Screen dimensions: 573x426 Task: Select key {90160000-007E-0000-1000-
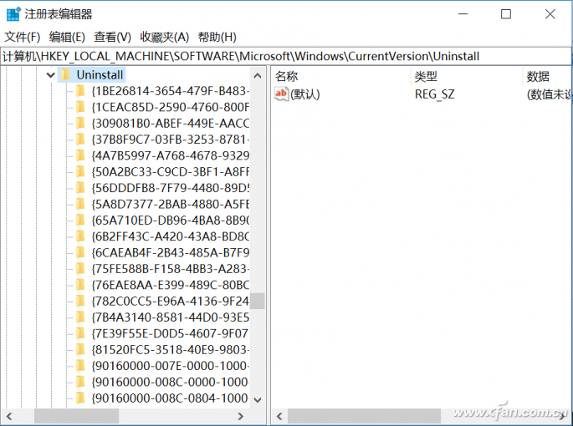[171, 365]
